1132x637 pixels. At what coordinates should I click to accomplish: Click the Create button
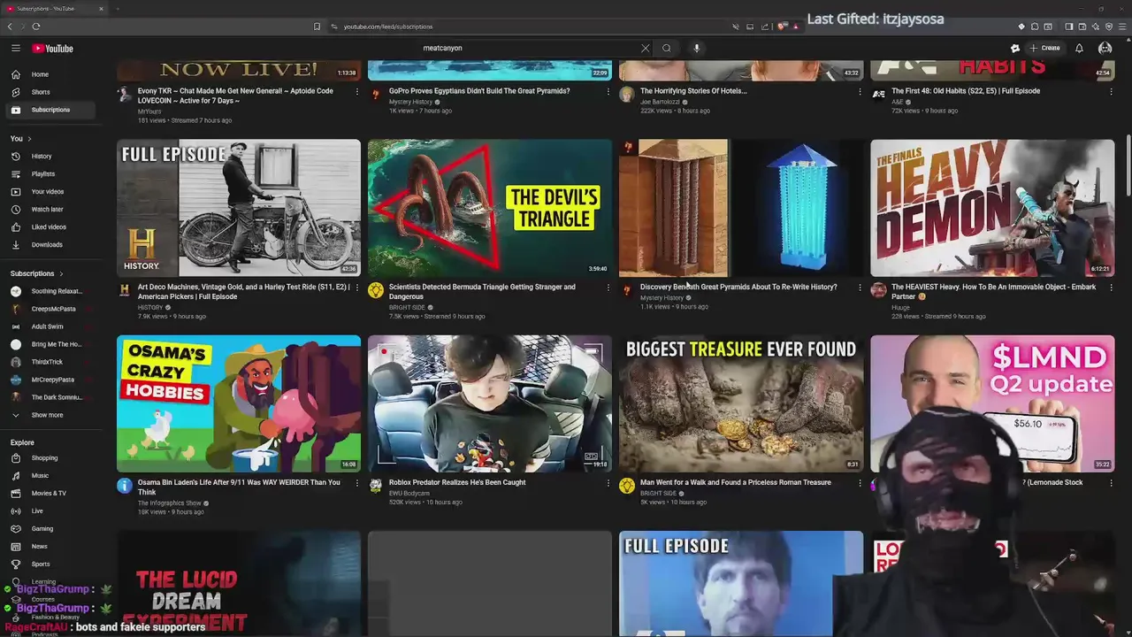click(x=1044, y=49)
